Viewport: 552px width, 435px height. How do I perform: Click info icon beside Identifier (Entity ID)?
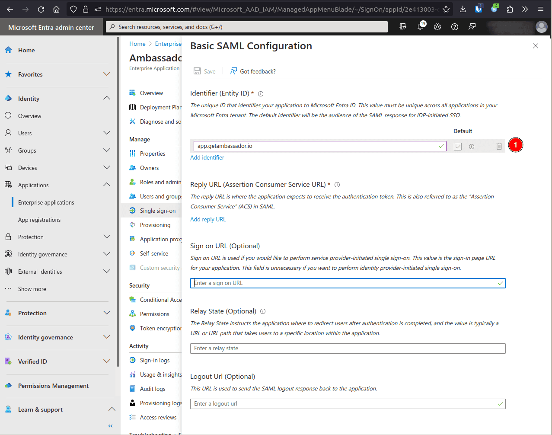pos(261,94)
